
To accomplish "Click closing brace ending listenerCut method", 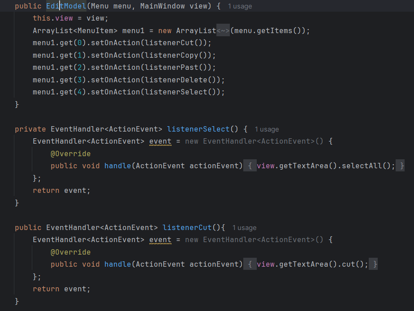I will tap(17, 301).
